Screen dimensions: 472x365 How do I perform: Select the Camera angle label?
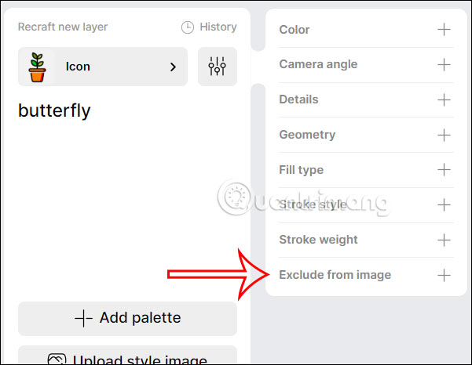coord(318,64)
